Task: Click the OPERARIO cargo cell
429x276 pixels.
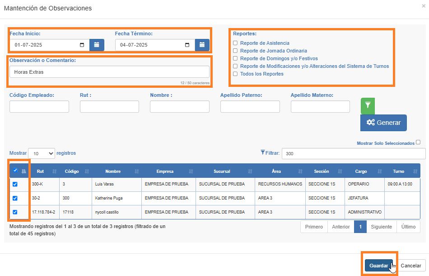Action: [x=365, y=184]
